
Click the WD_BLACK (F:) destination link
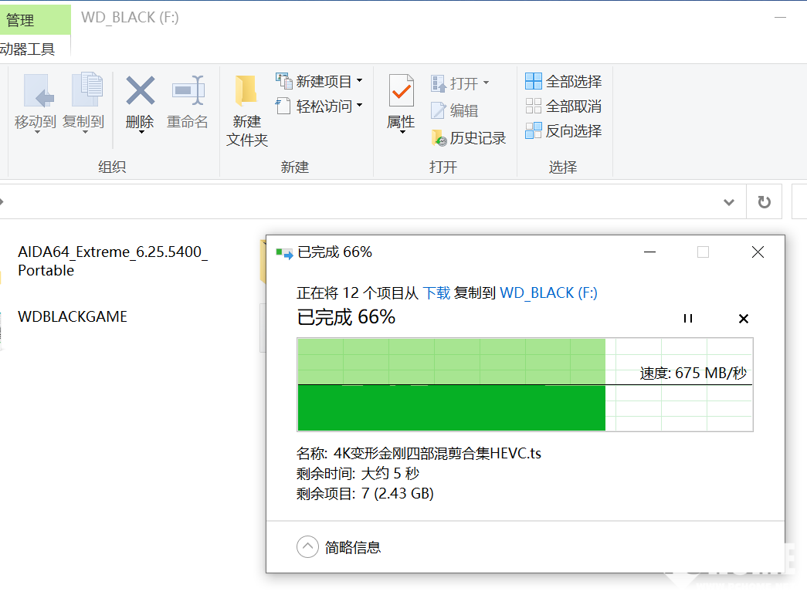tap(548, 292)
